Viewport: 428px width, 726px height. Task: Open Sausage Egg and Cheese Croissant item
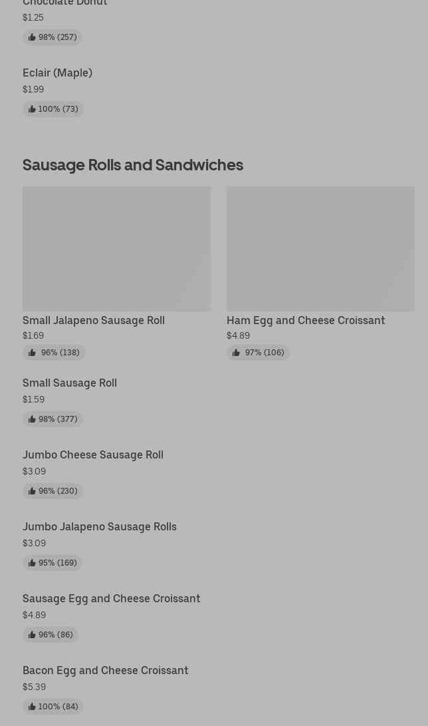111,599
